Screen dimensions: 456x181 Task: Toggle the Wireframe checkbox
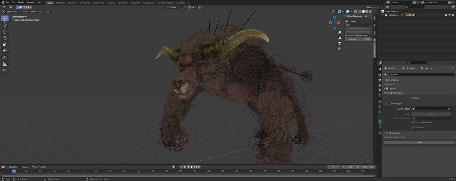[x=413, y=127]
